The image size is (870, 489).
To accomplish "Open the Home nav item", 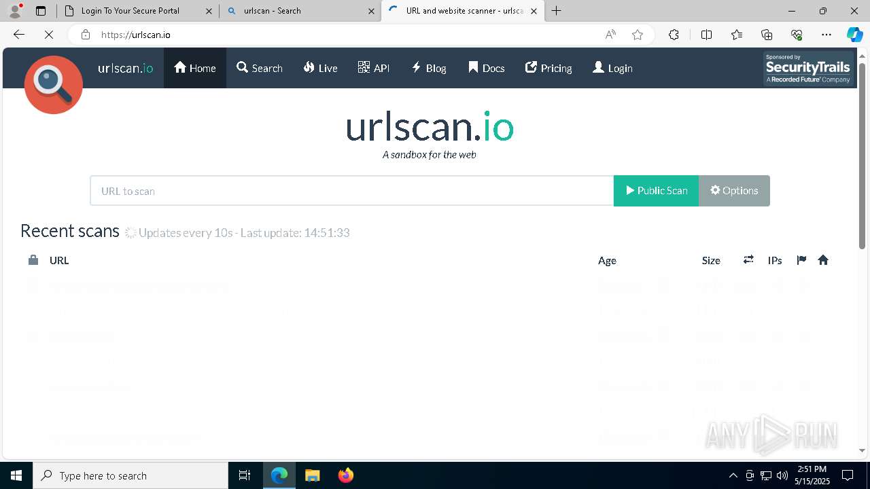I will pyautogui.click(x=195, y=68).
